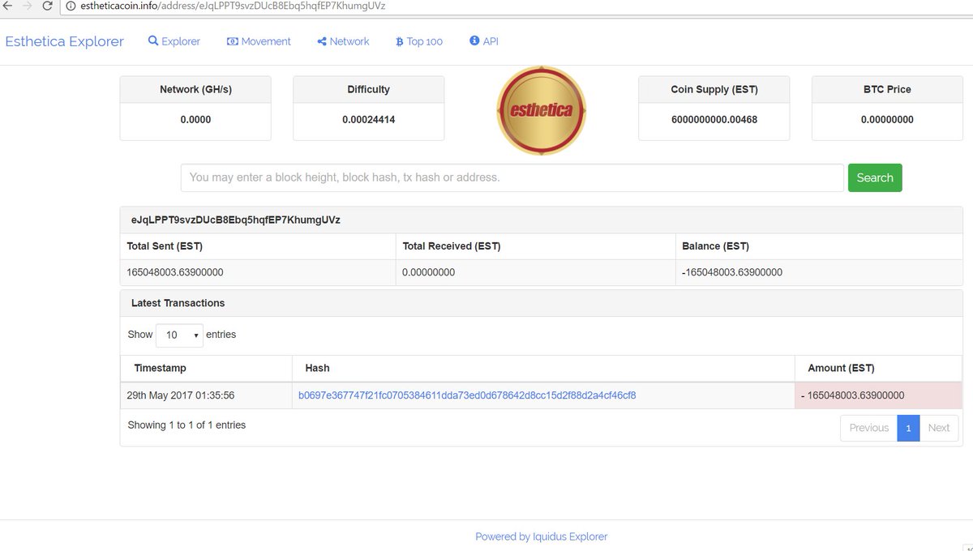Click the bitcoin icon beside Top 100
Viewport: 973px width, 551px height.
pyautogui.click(x=399, y=41)
